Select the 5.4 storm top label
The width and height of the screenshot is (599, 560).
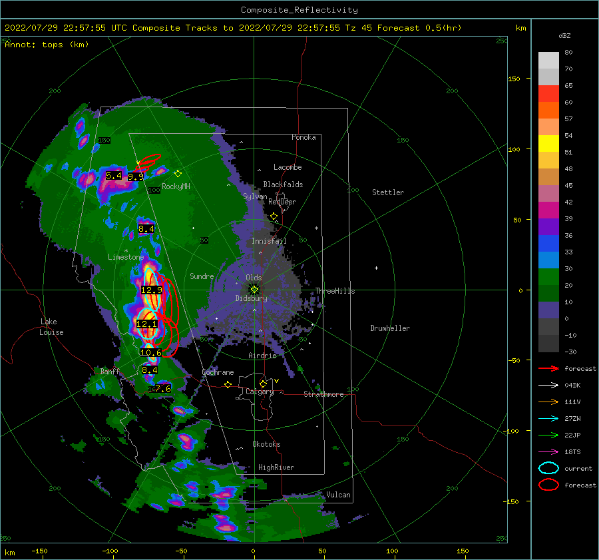coord(114,175)
